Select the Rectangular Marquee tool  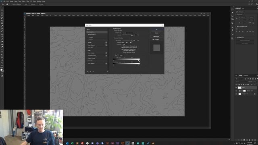pyautogui.click(x=2, y=13)
